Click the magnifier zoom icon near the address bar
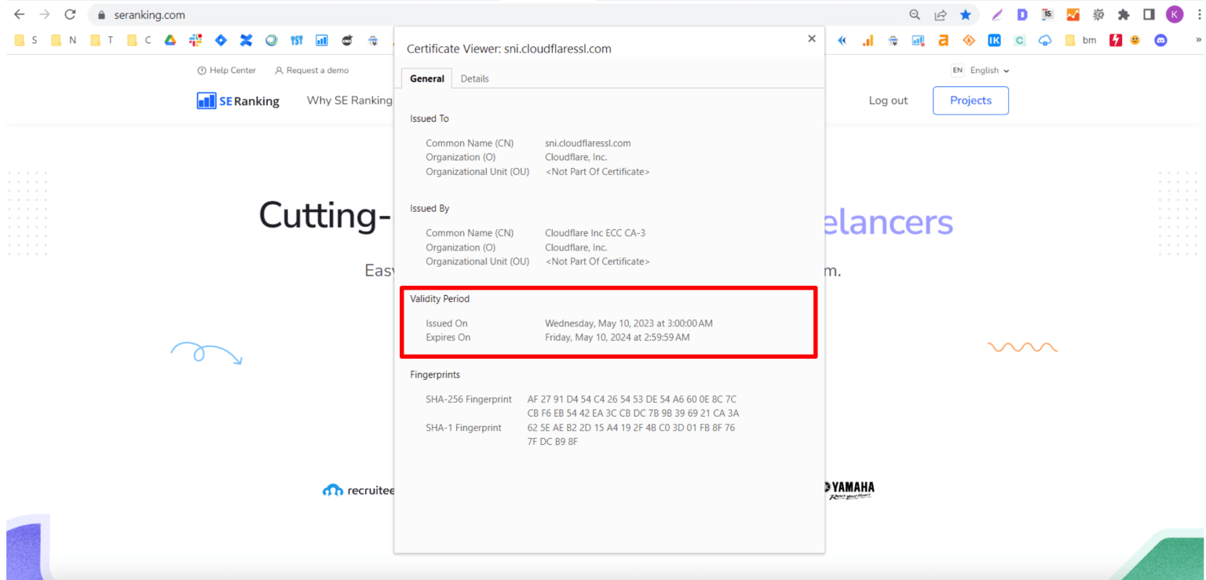 coord(915,14)
